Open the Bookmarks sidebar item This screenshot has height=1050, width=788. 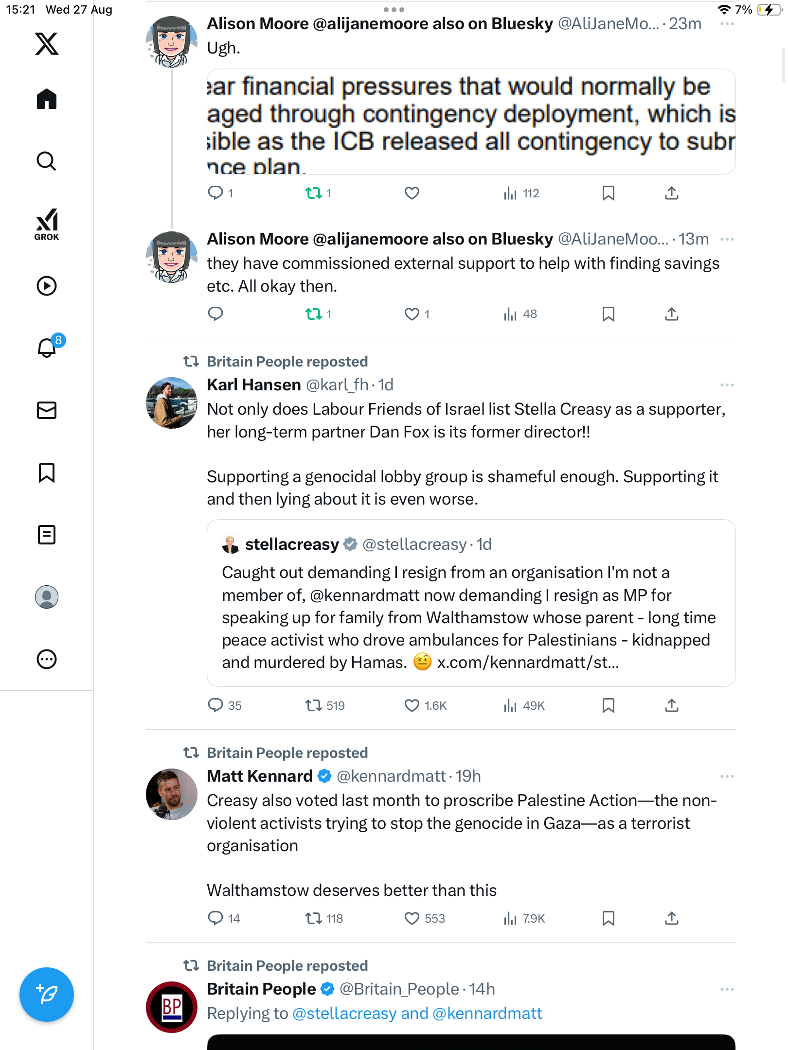(x=47, y=472)
